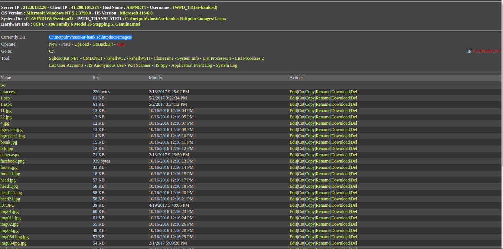503x249 pixels.
Task: Delete bgrepeat1.jpg
Action: [x=354, y=136]
